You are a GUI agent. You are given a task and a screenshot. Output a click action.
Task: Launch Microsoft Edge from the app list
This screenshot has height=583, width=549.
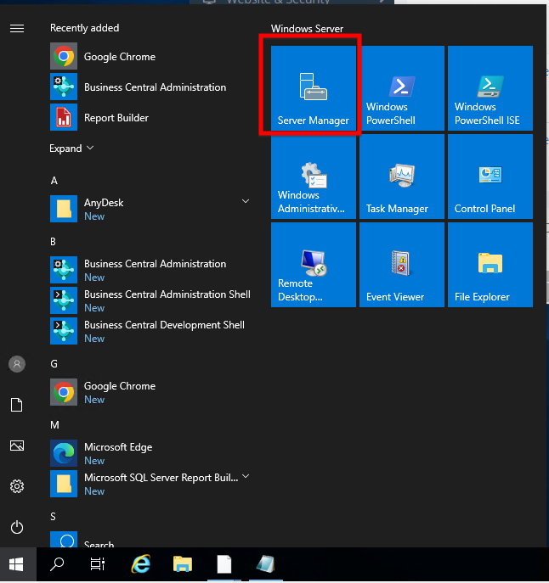coord(150,453)
